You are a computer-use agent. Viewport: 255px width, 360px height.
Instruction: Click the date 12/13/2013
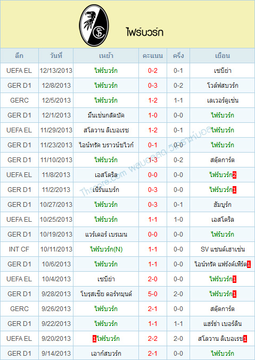click(56, 71)
